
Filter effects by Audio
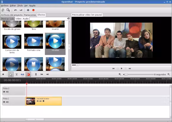(26, 19)
